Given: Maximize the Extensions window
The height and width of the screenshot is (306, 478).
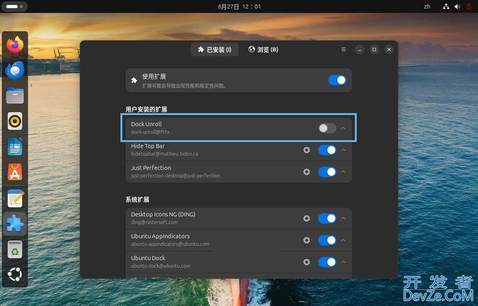Looking at the screenshot, I should [374, 49].
